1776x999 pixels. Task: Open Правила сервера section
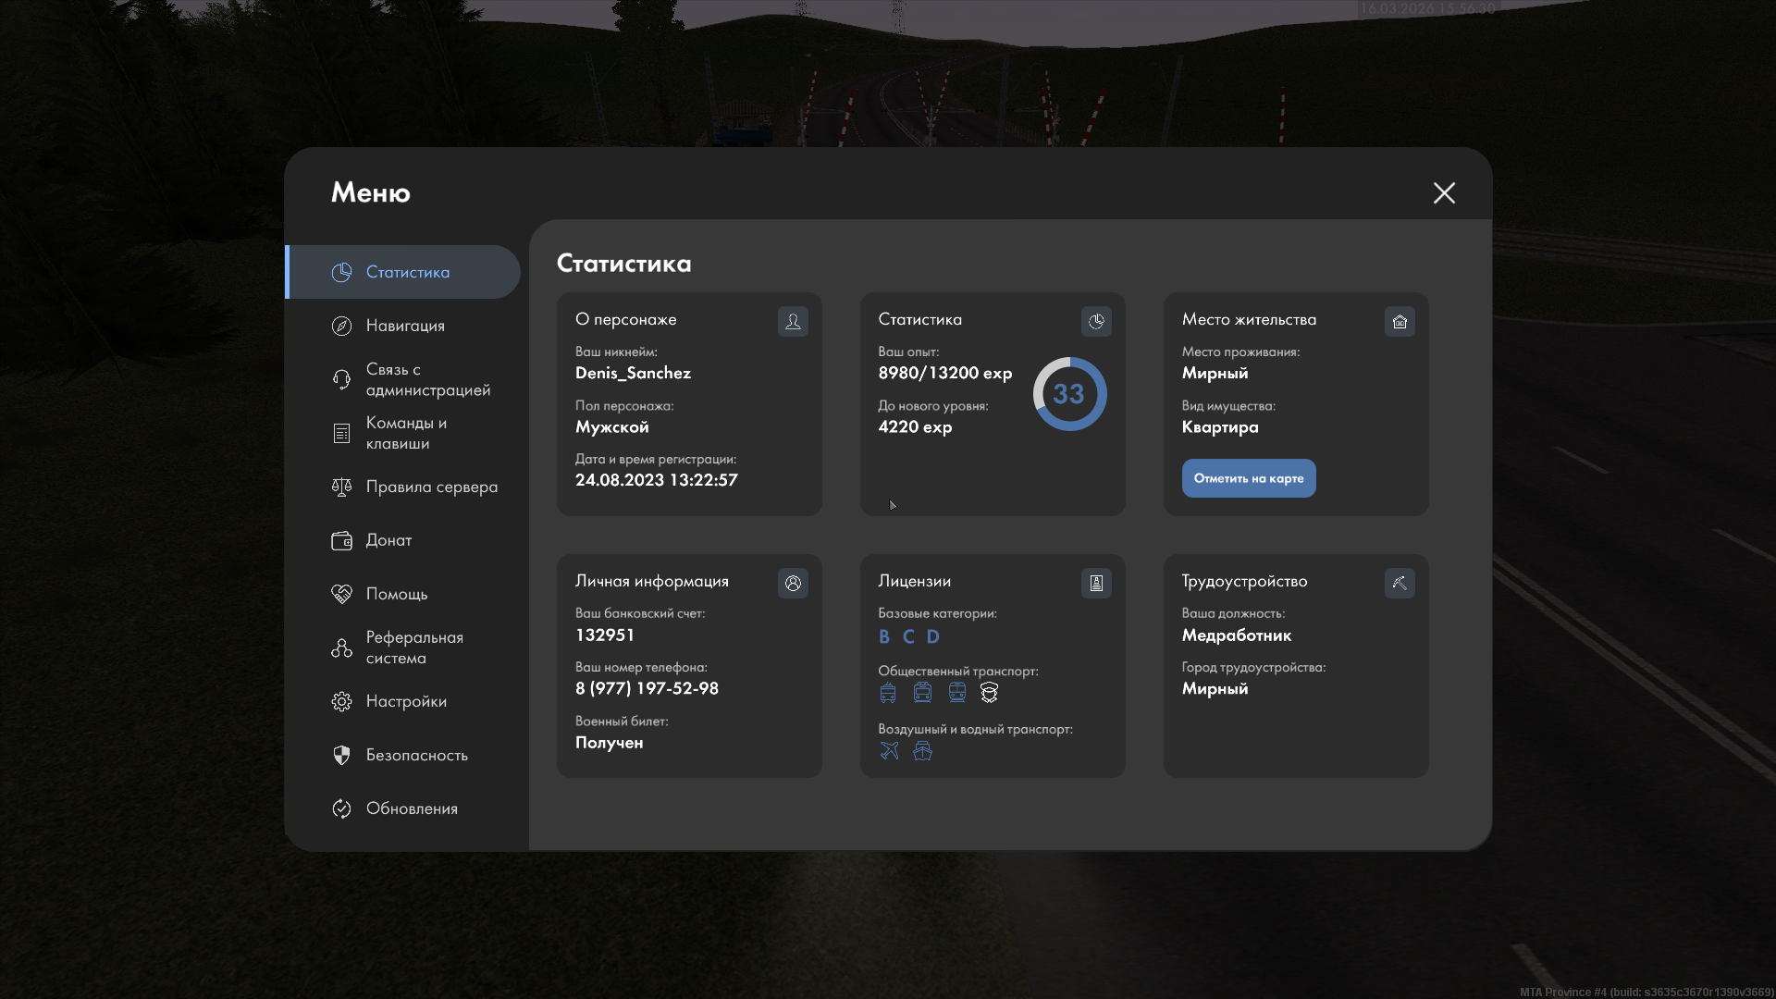(430, 487)
